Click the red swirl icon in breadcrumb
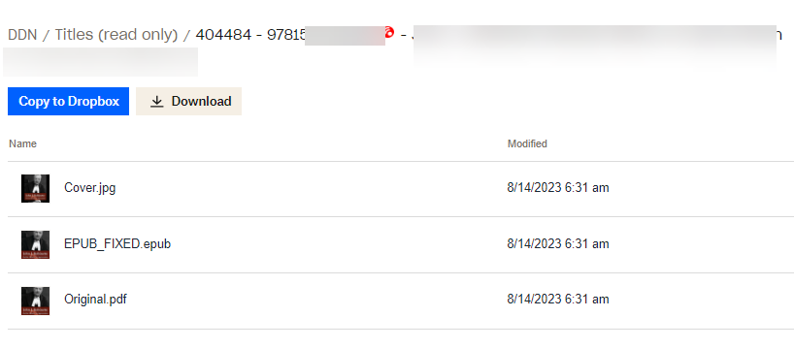This screenshot has height=349, width=794. click(389, 32)
